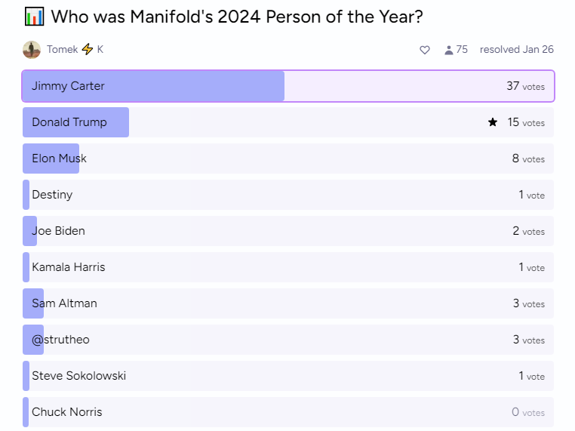Click the star icon on Donald Trump row
Screen dimensions: 575x431
[493, 122]
